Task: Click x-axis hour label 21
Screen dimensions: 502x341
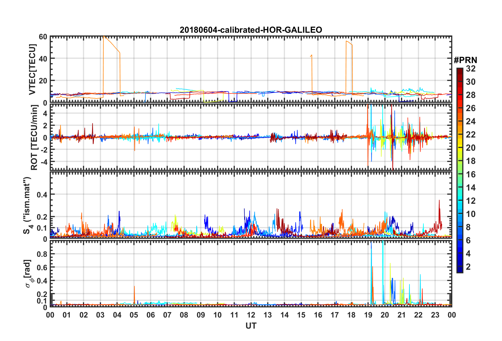Action: [402, 315]
